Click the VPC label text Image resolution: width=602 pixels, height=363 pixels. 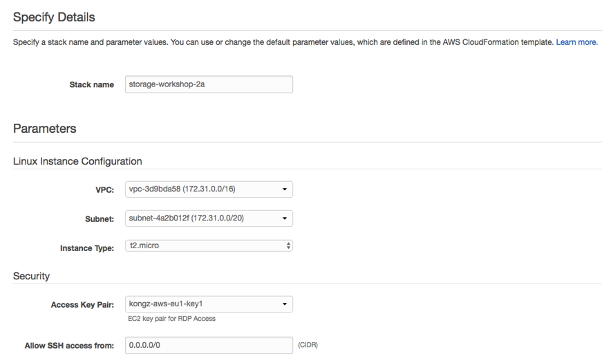104,190
